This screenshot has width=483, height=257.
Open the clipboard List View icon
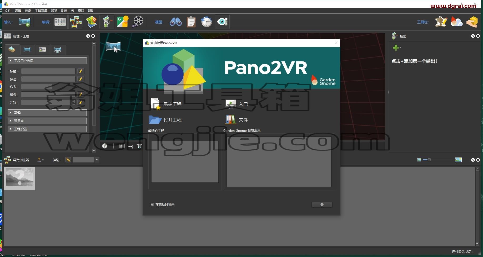point(191,22)
